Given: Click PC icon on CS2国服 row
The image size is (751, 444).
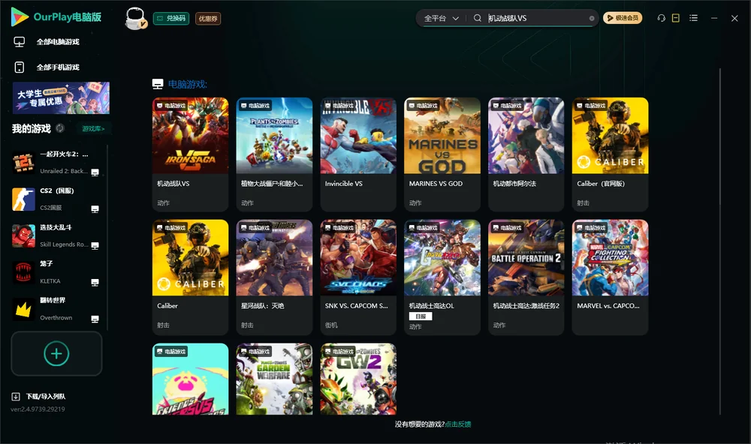Looking at the screenshot, I should (95, 209).
